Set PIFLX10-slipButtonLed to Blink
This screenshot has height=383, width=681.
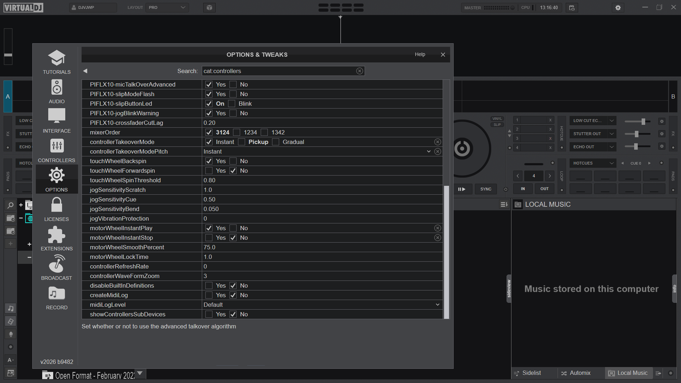232,104
